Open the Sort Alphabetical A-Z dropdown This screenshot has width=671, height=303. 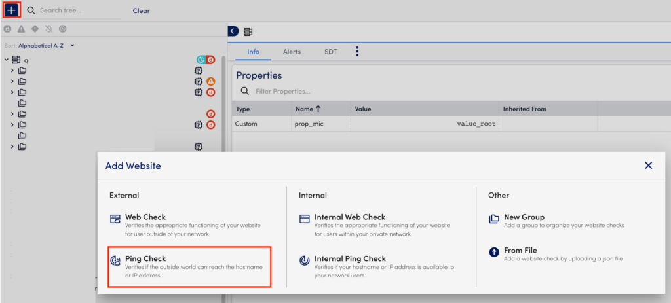point(40,46)
